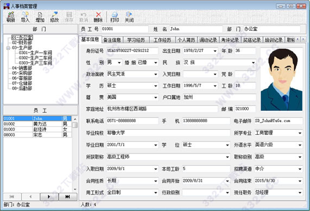Image resolution: width=310 pixels, height=211 pixels.
Task: Collapse the 03-生产部 tree node
Action: pyautogui.click(x=8, y=48)
